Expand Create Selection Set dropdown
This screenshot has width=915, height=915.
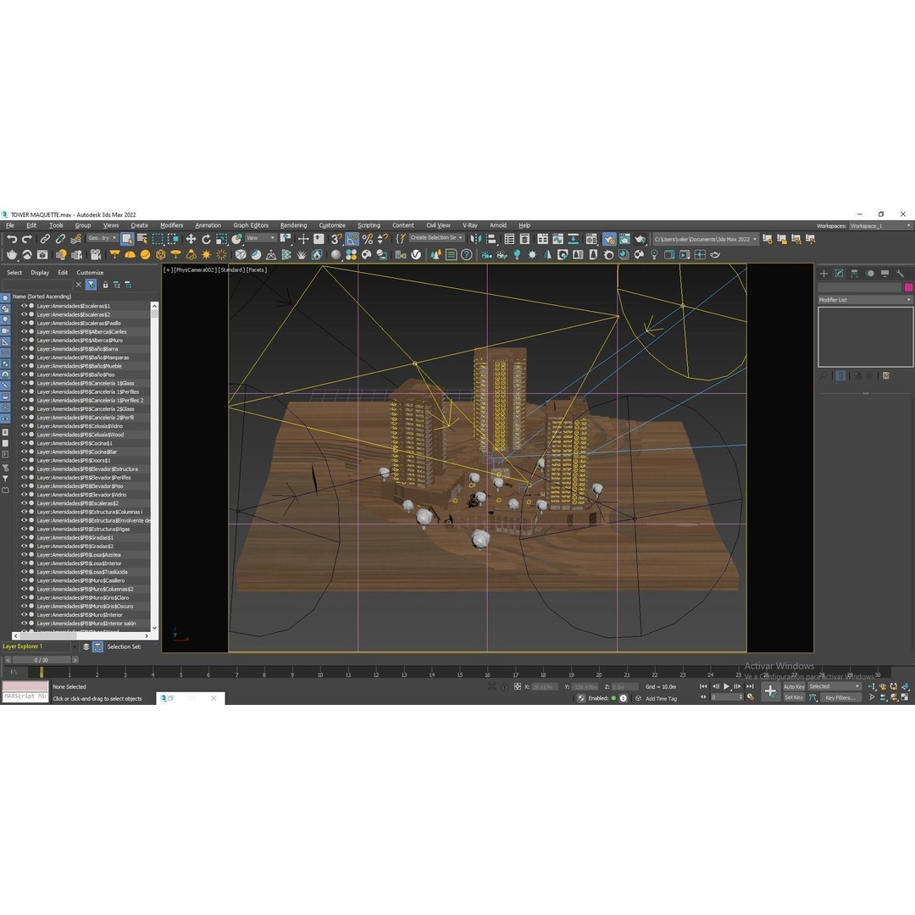point(436,238)
